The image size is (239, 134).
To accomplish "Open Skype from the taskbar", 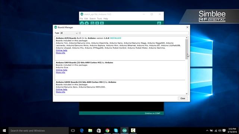I will [116, 131].
